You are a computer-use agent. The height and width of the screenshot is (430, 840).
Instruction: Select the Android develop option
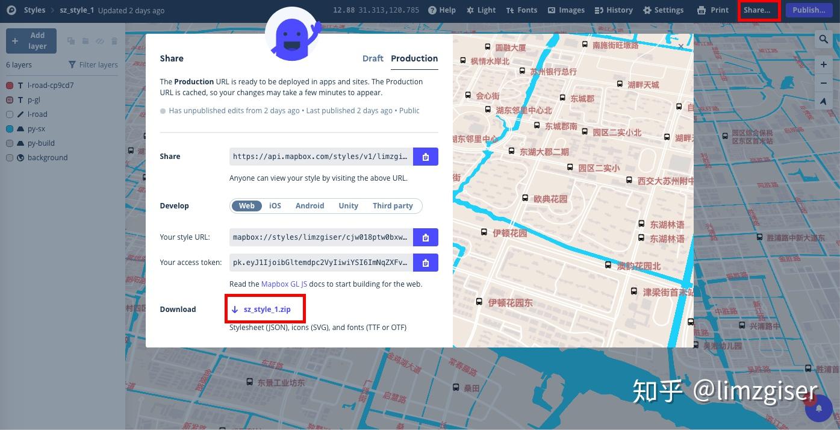[310, 205]
